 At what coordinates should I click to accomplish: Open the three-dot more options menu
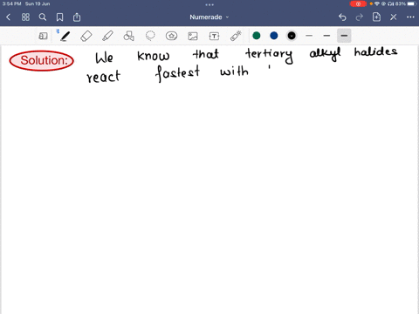pyautogui.click(x=410, y=17)
